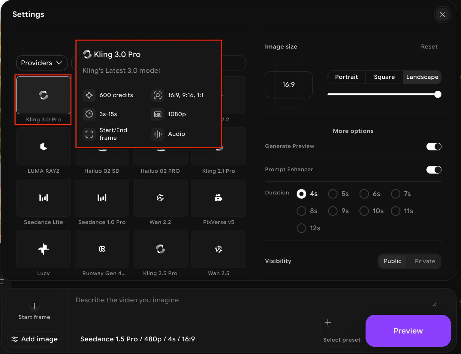Choose the Wan 2.5 model tile
The width and height of the screenshot is (461, 354).
pyautogui.click(x=218, y=249)
